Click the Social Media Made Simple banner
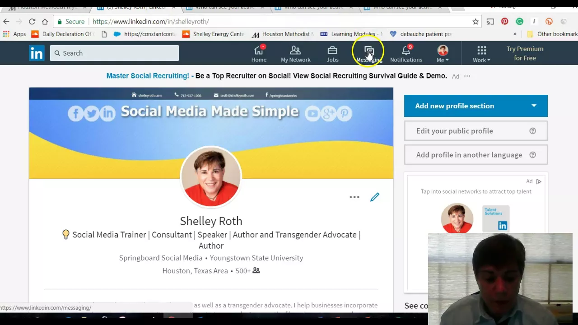The image size is (578, 325). [211, 133]
